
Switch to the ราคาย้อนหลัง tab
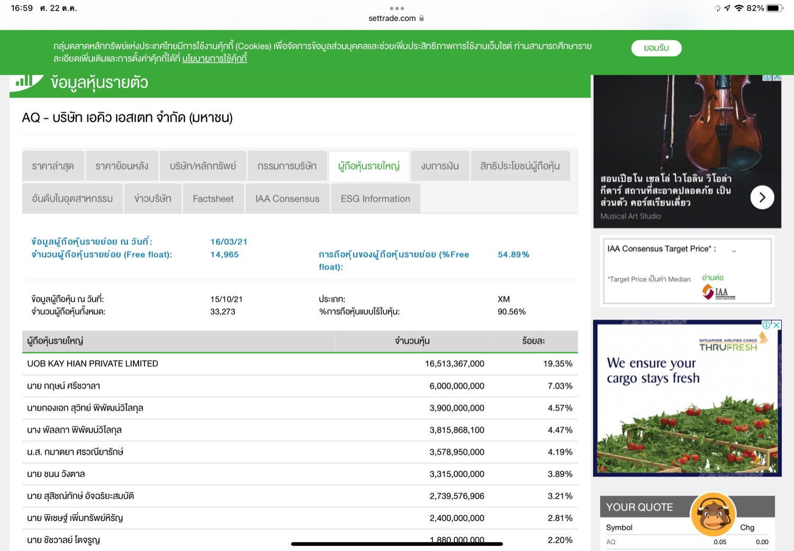tap(122, 166)
